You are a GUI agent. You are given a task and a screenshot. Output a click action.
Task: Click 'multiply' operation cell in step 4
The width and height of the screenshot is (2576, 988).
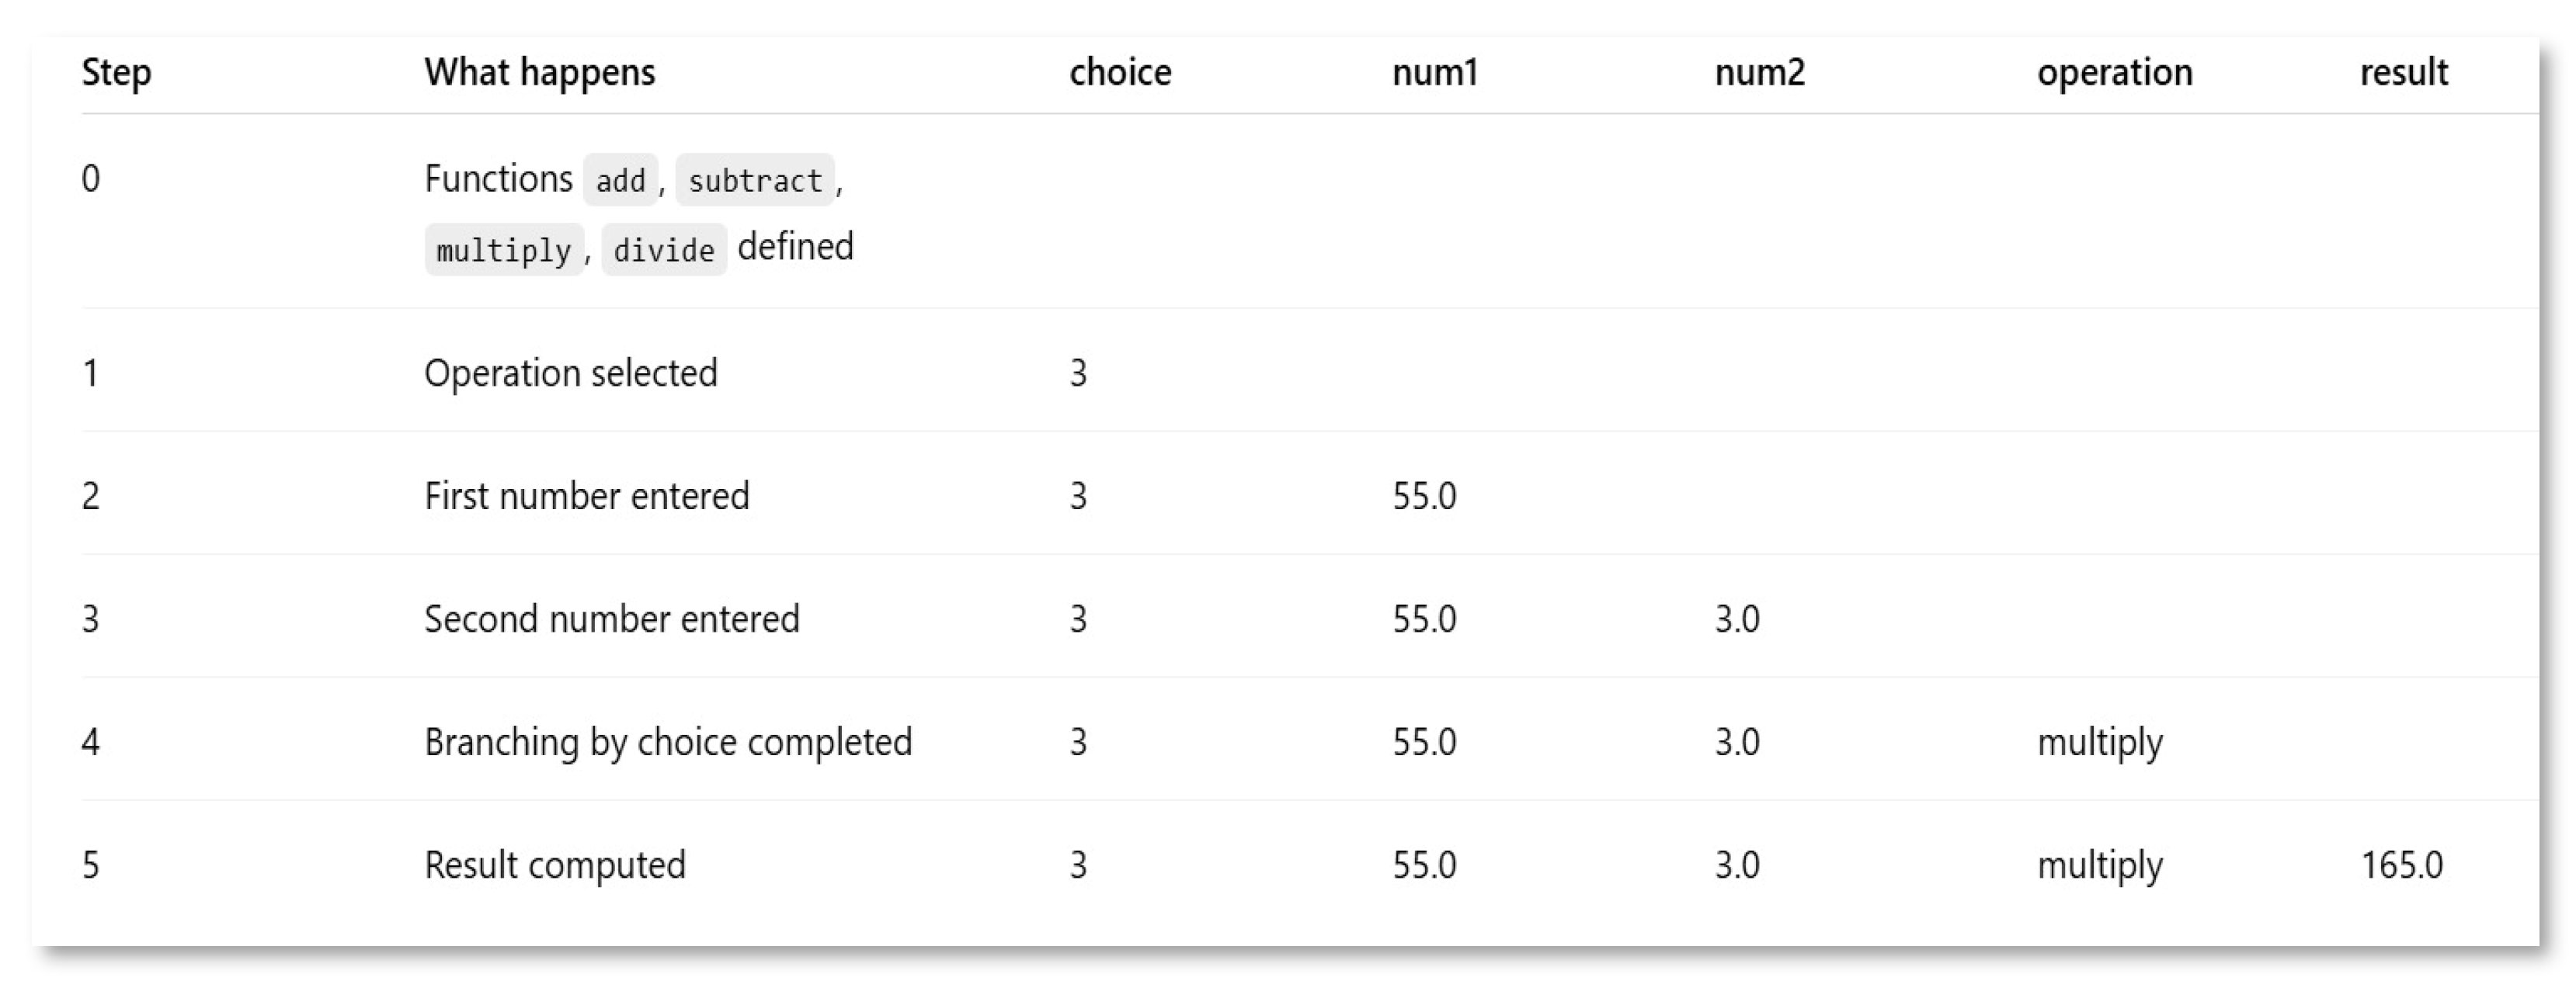2100,742
